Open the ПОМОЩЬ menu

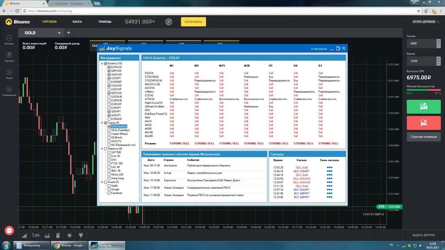pyautogui.click(x=105, y=22)
